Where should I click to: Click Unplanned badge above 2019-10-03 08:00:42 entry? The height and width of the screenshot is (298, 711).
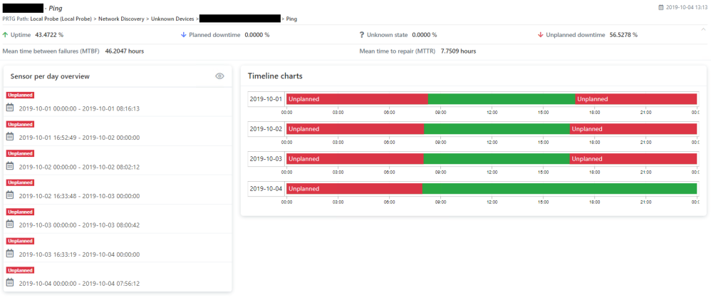click(x=20, y=212)
